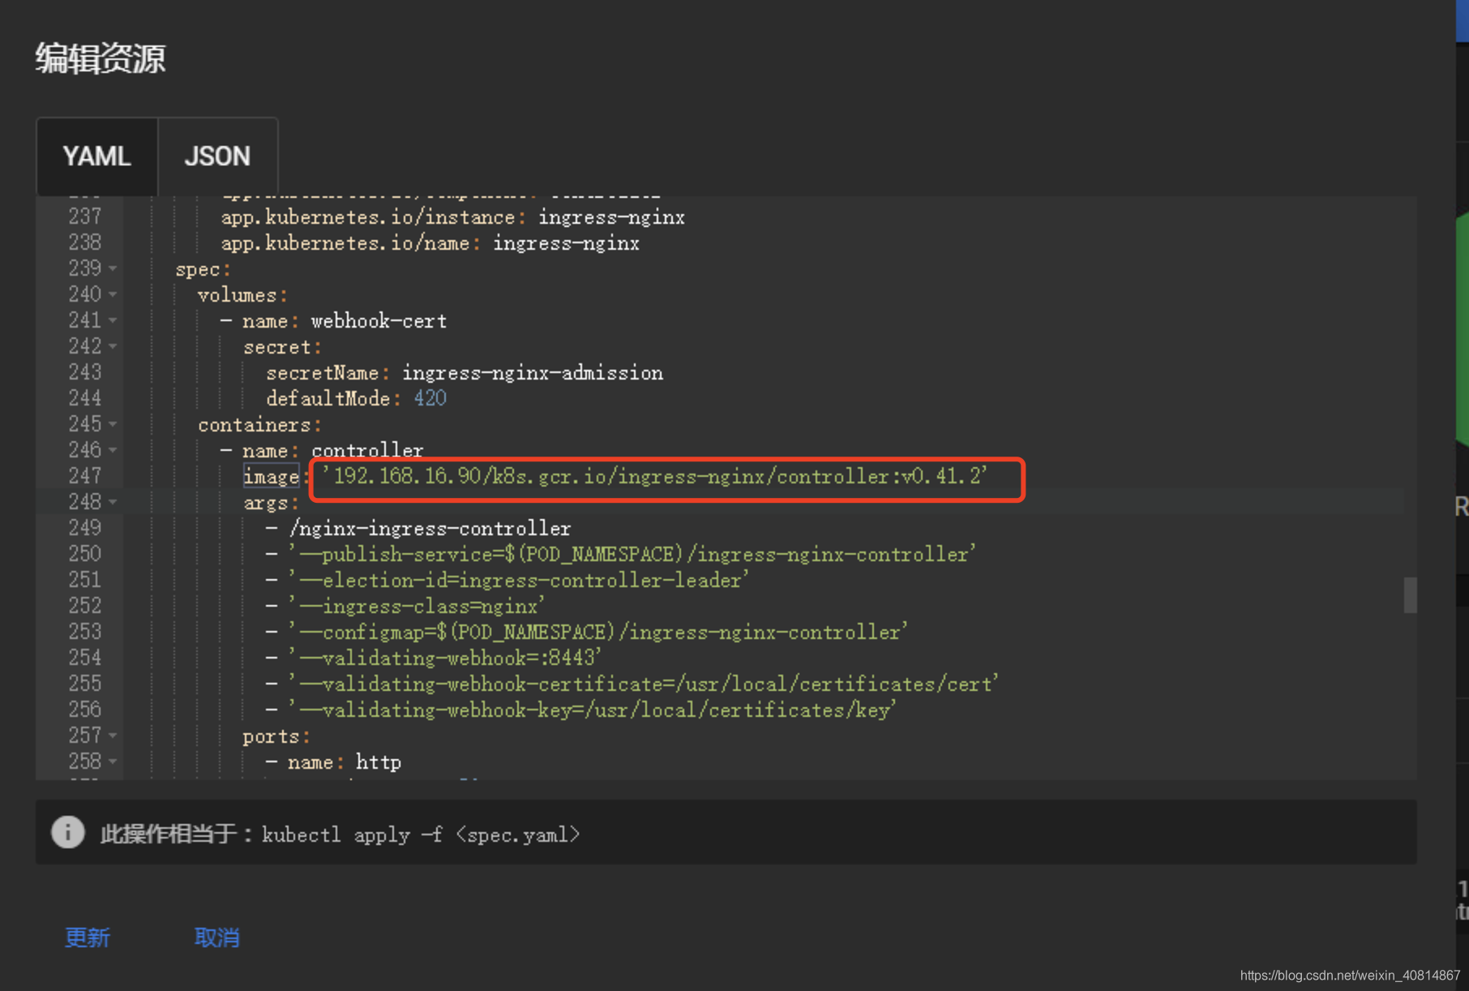Click the '--validating-webhook-certificate=' argument line
1469x991 pixels.
click(644, 684)
